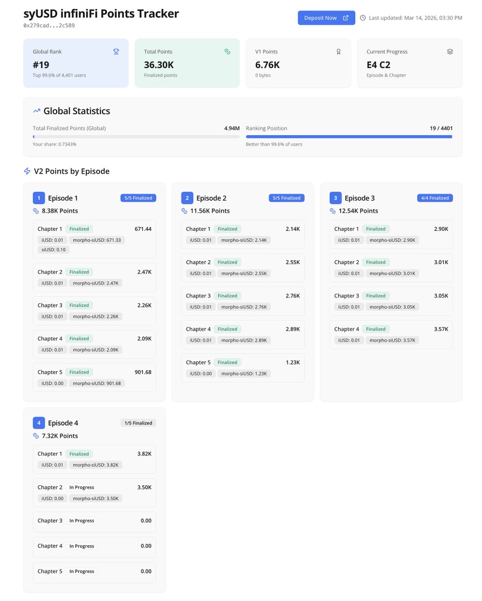Image resolution: width=482 pixels, height=601 pixels.
Task: Click the Total Finalized Points progress bar
Action: [136, 136]
